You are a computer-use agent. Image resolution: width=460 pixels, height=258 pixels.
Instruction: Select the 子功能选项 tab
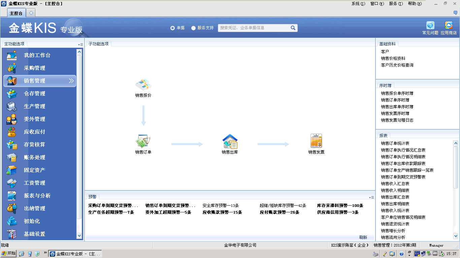tap(99, 44)
